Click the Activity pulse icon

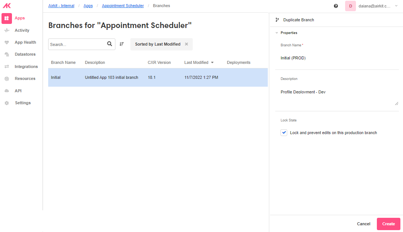pyautogui.click(x=7, y=30)
